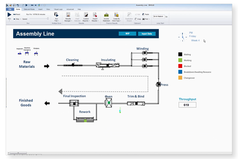Image resolution: width=238 pixels, height=159 pixels.
Task: Click the Undo icon in the quick access toolbar
Action: [18, 5]
